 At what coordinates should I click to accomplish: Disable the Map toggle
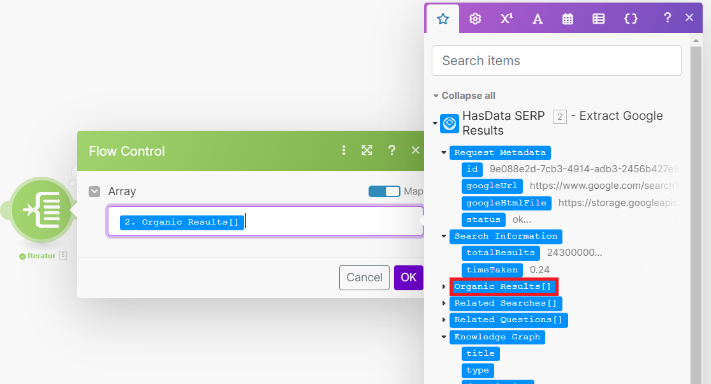tap(384, 191)
